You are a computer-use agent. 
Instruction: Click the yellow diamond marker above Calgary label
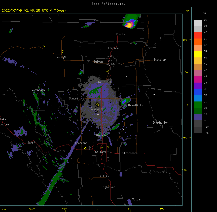click(x=102, y=148)
